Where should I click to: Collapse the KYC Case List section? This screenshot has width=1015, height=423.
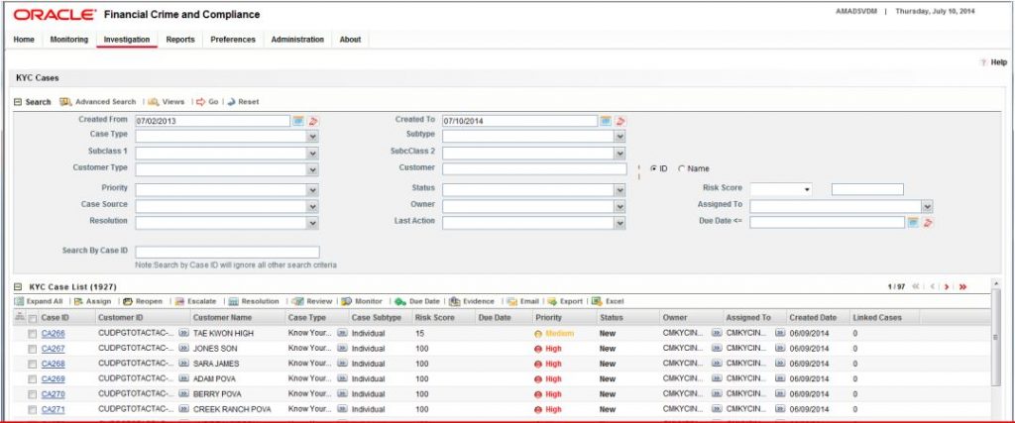pos(18,286)
